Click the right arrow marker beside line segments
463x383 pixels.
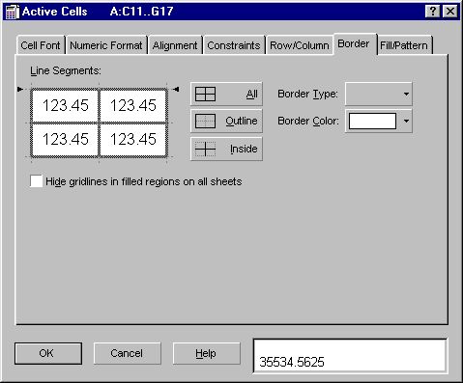pos(176,89)
